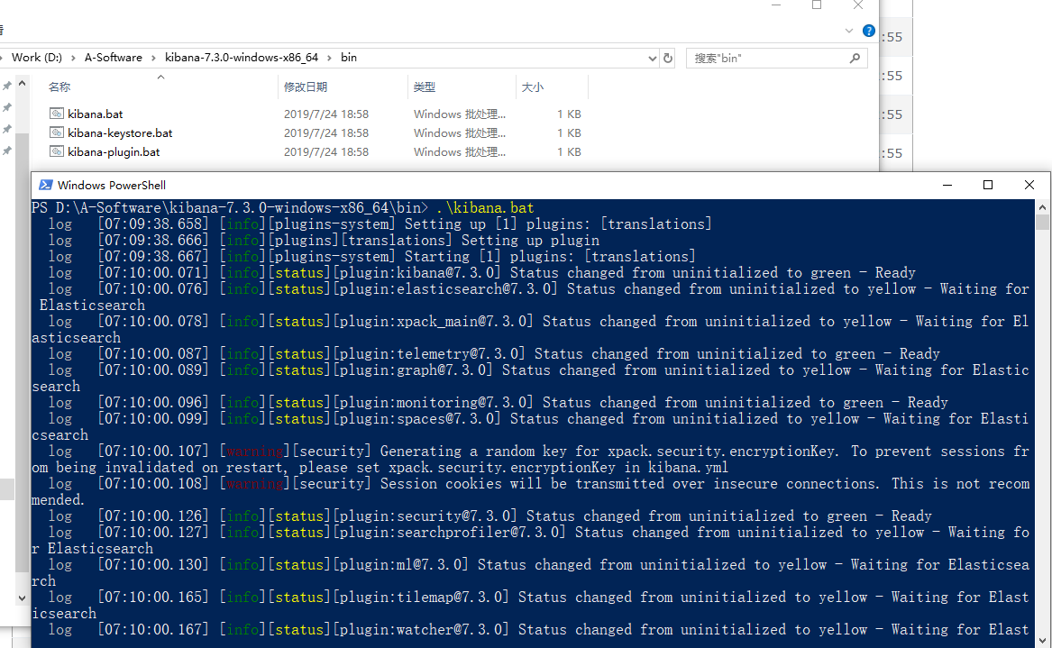Minimize the PowerShell window
The width and height of the screenshot is (1052, 648).
pyautogui.click(x=947, y=185)
